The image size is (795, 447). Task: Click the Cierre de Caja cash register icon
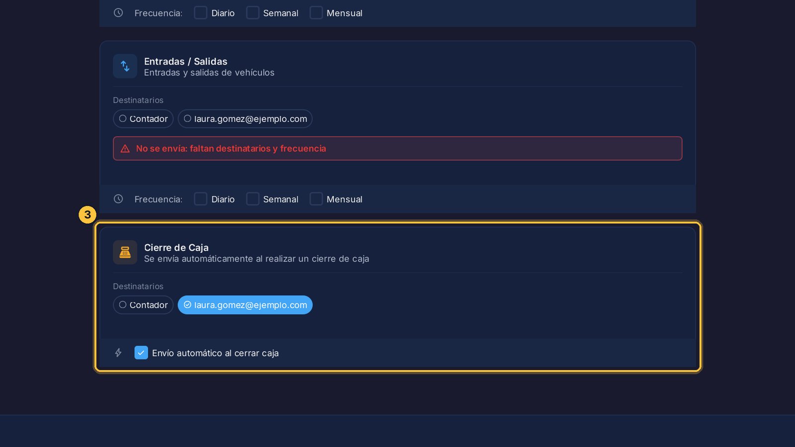pos(125,252)
